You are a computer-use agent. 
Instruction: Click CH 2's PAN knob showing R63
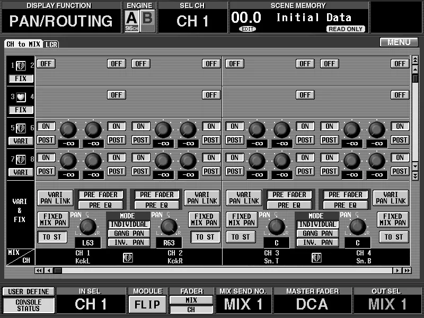click(x=169, y=227)
